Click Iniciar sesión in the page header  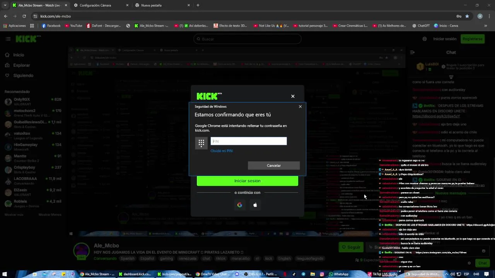pyautogui.click(x=445, y=39)
